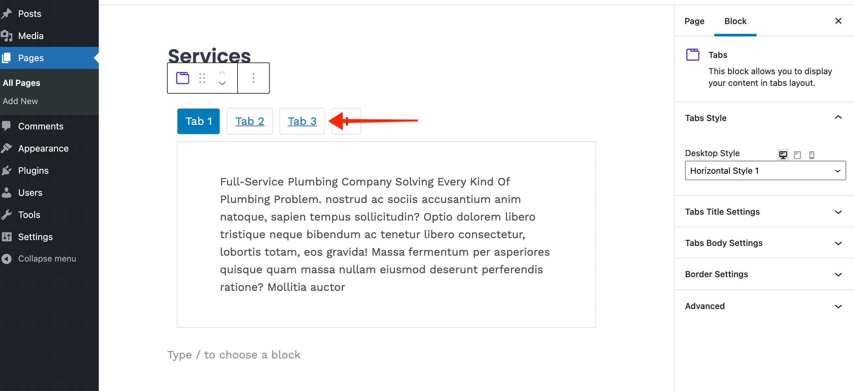Click the Pages menu item in sidebar
The image size is (854, 391).
click(31, 58)
